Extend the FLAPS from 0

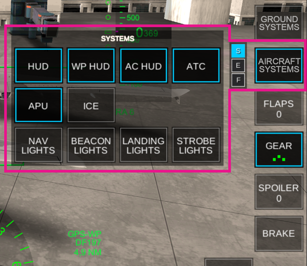point(279,108)
